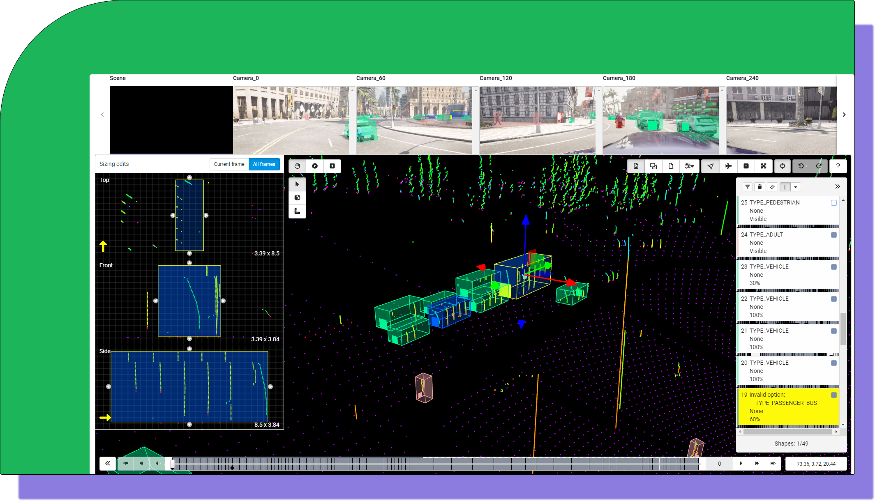Toggle checkbox for 23 TYPE_VEHICLE
875x501 pixels.
pos(833,267)
